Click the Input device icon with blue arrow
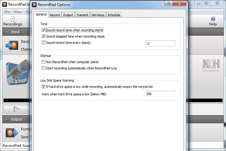The height and width of the screenshot is (151, 226). (x=12, y=45)
